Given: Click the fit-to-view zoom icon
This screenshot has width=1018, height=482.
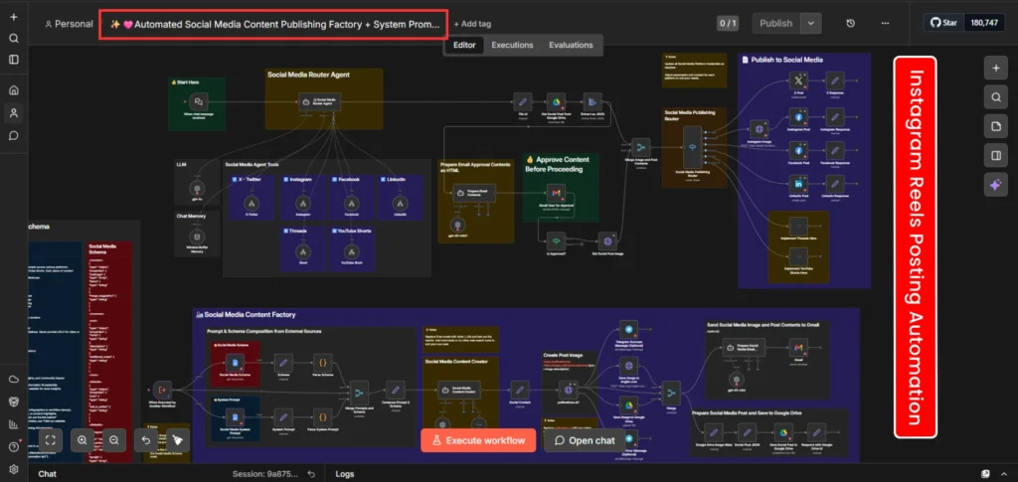Looking at the screenshot, I should tap(51, 439).
